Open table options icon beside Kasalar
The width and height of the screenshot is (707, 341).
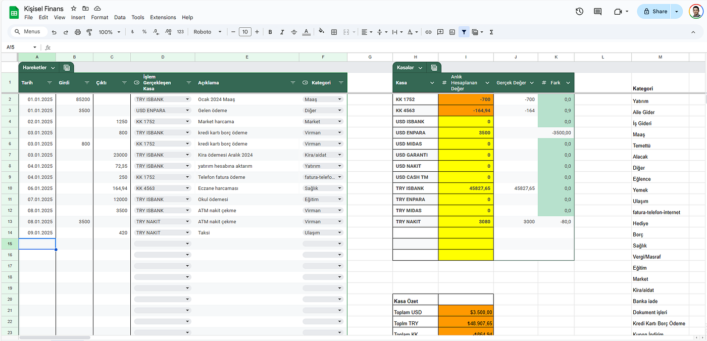pos(434,67)
